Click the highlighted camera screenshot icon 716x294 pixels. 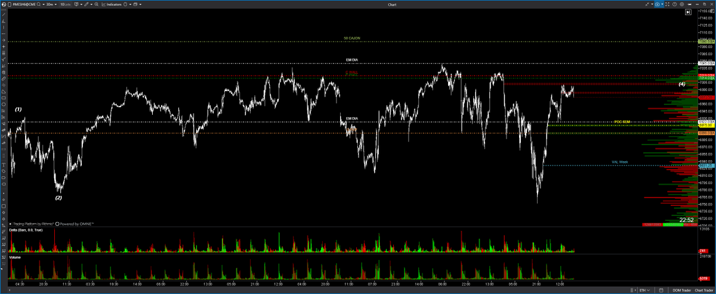(657, 4)
